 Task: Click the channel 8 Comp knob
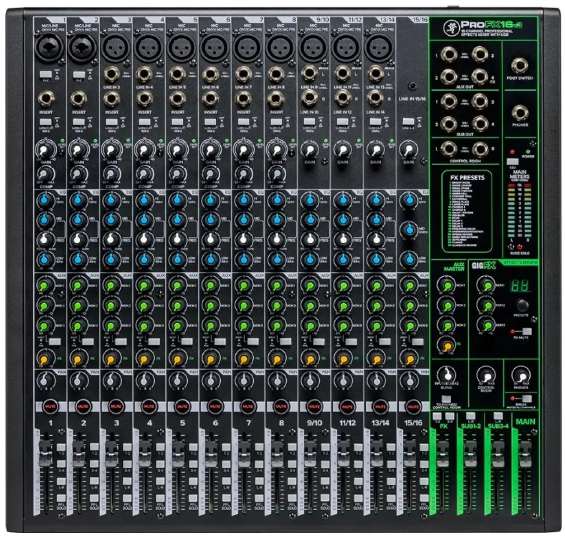coord(276,174)
